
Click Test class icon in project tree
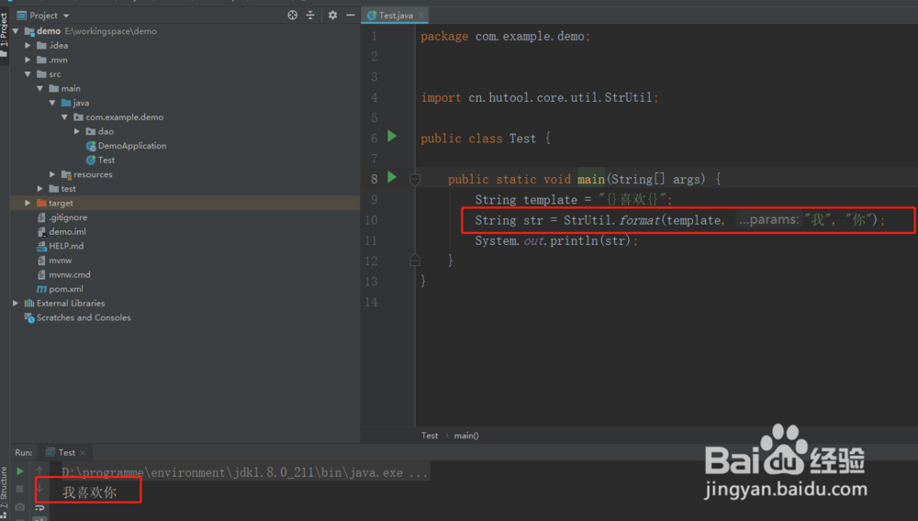pos(91,161)
